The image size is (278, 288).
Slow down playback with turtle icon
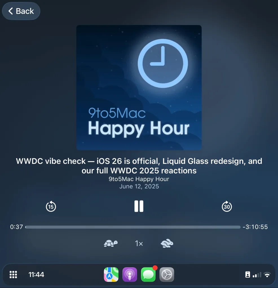111,244
